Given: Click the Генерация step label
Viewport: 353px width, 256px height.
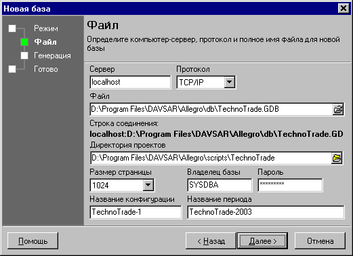Looking at the screenshot, I should [52, 56].
